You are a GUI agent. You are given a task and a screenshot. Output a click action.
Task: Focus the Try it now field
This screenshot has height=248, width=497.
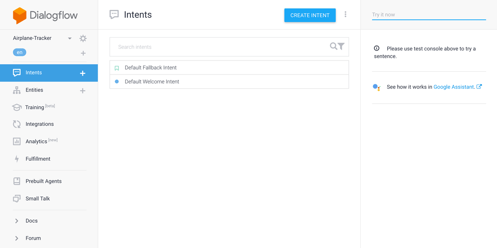429,15
